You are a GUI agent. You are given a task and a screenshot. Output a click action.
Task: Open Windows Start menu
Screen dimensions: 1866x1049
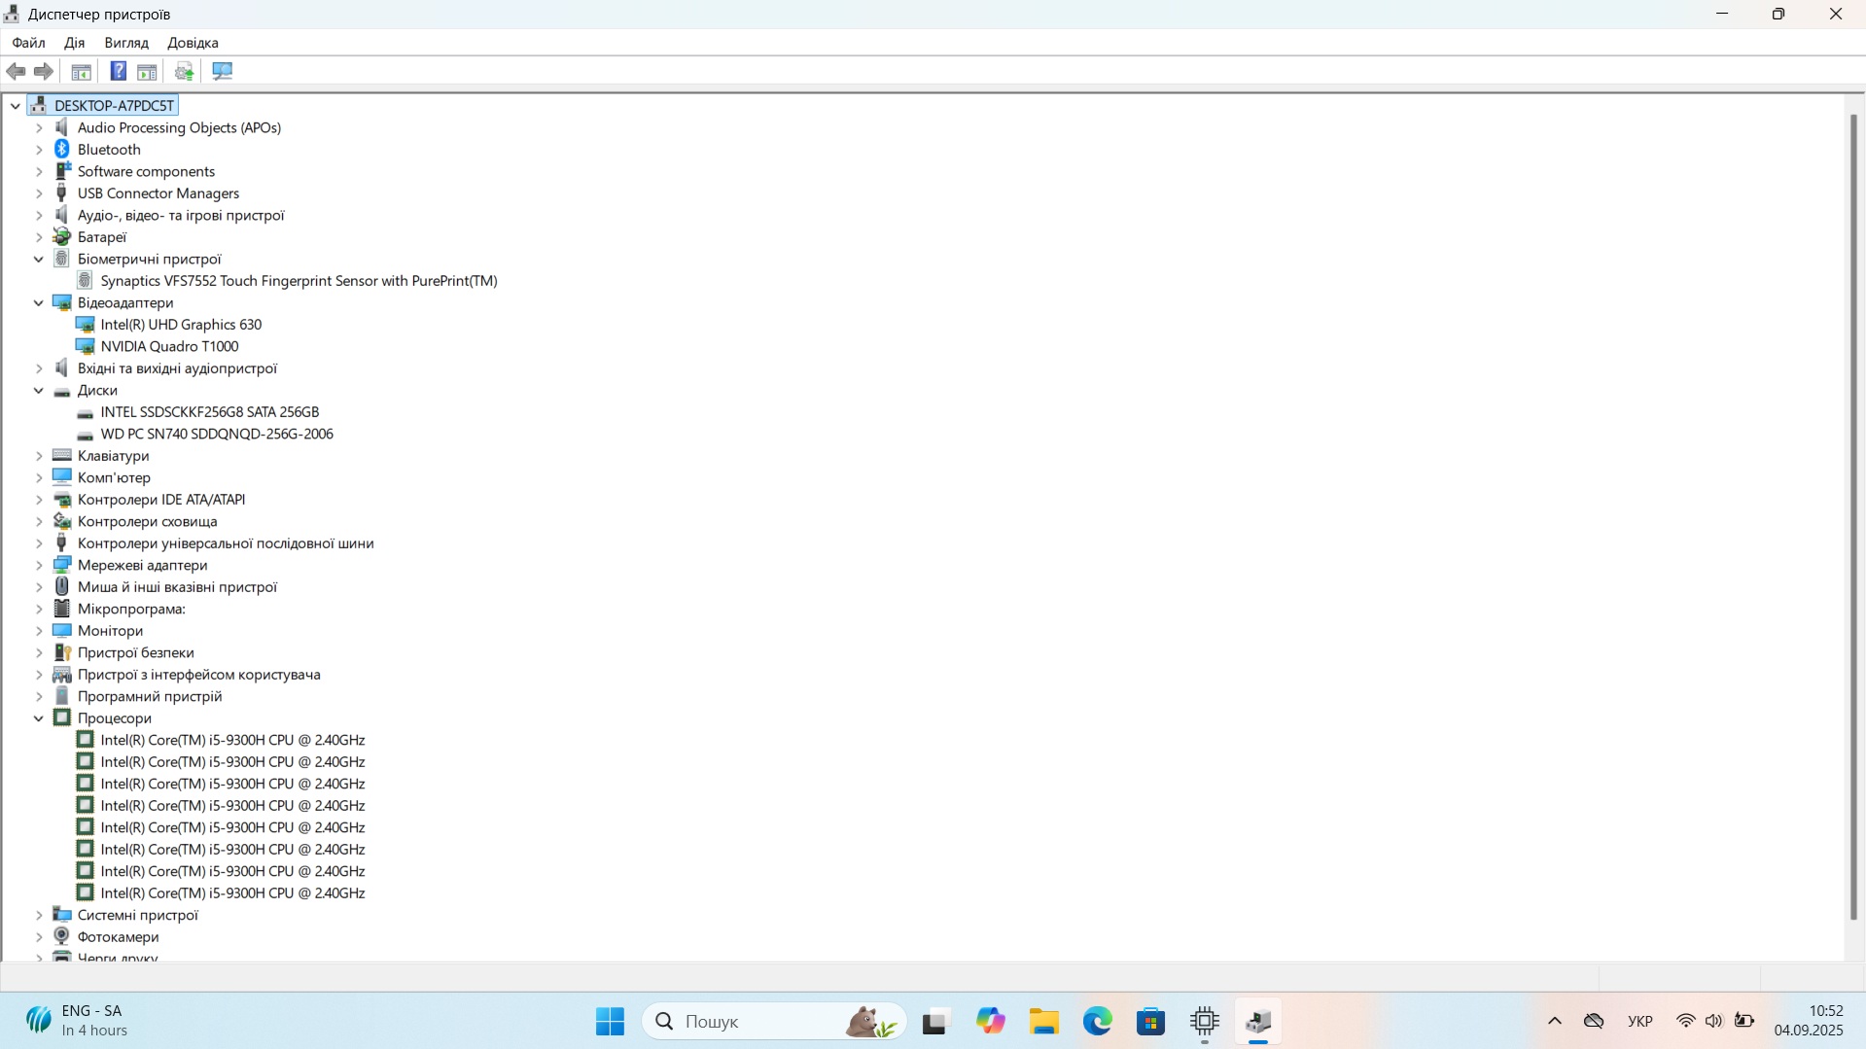tap(610, 1021)
